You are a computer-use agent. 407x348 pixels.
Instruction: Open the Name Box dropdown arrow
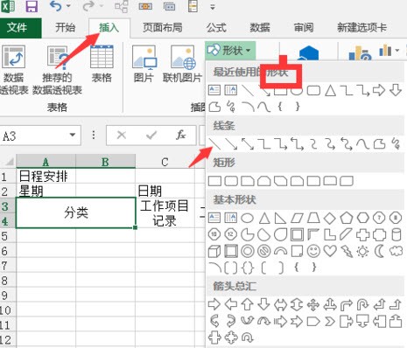point(73,135)
